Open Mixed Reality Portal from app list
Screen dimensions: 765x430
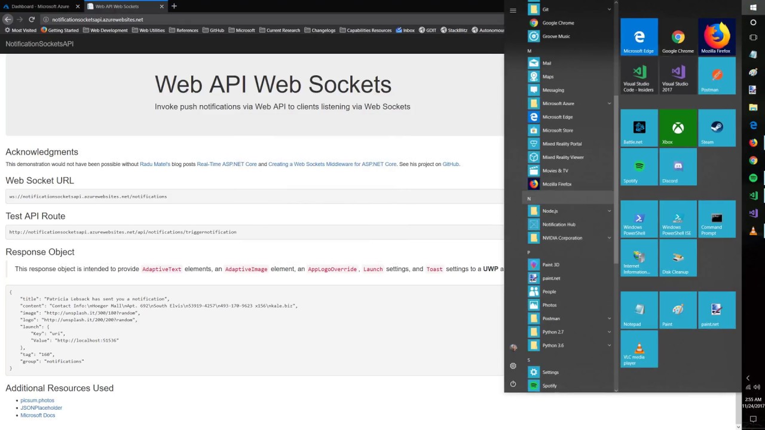tap(570, 144)
